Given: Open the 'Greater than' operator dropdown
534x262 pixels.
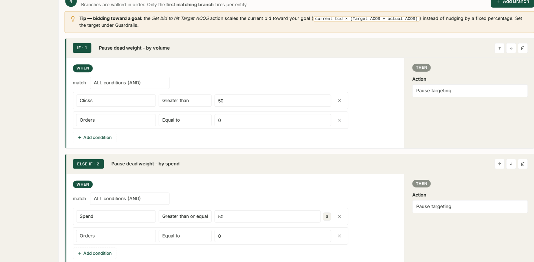Looking at the screenshot, I should coord(185,101).
